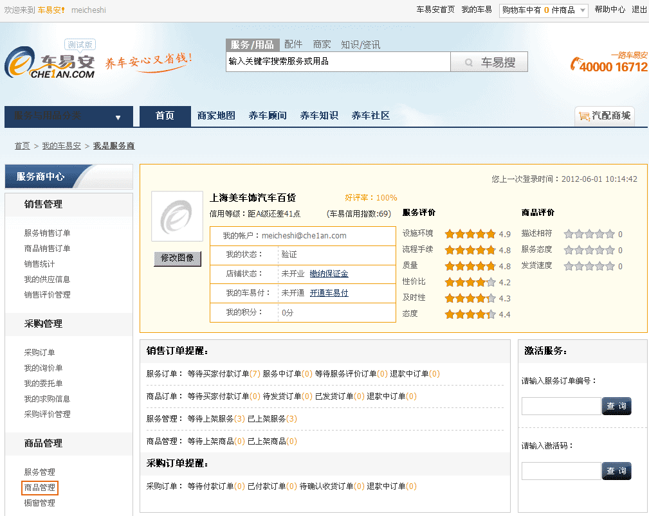This screenshot has width=649, height=516.
Task: Click 待发货订单(0) link
Action: pyautogui.click(x=288, y=396)
